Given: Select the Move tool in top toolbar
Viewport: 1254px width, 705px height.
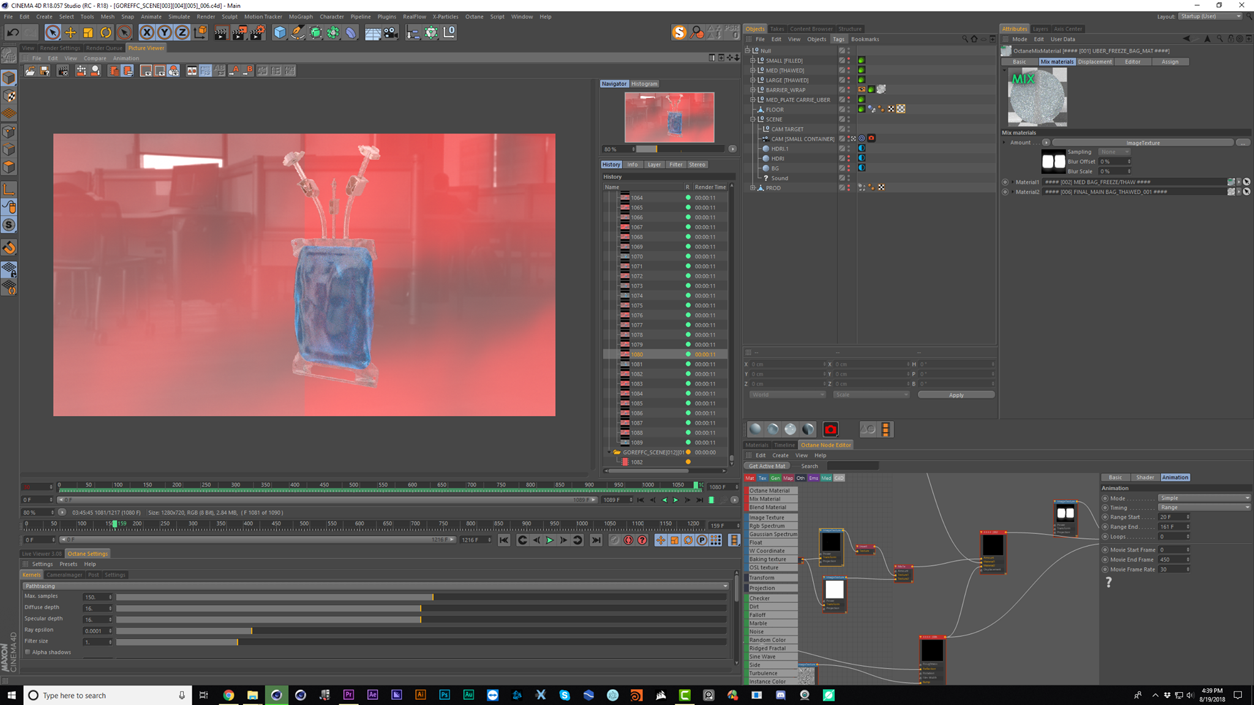Looking at the screenshot, I should (x=70, y=32).
